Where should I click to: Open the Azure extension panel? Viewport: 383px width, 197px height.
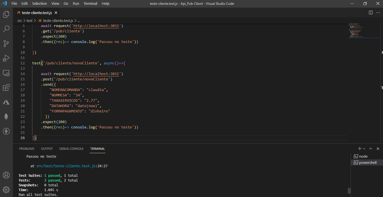tap(6, 102)
